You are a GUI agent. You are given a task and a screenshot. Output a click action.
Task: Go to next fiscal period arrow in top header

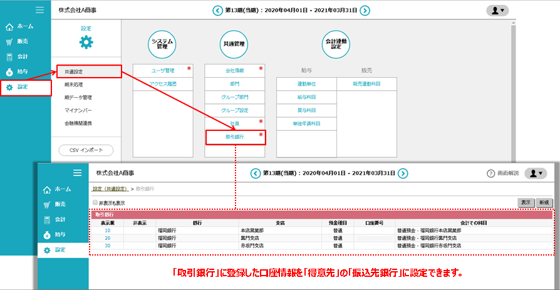(x=365, y=11)
